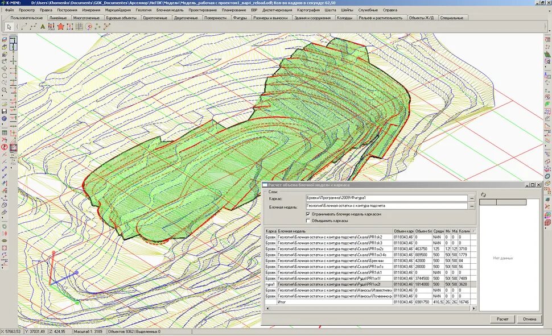The width and height of the screenshot is (552, 336).
Task: Open the Рельеф и растительность tab
Action: pyautogui.click(x=380, y=18)
